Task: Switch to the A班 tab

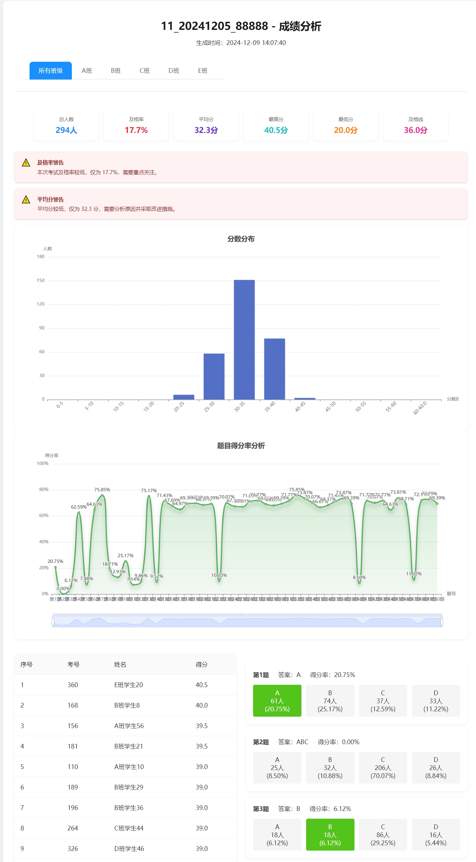Action: (87, 70)
